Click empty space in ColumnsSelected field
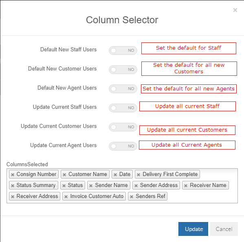This screenshot has height=242, width=244. pos(202,196)
